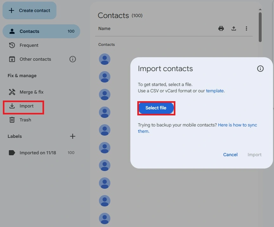This screenshot has width=274, height=227.
Task: Click the Import download icon in sidebar
Action: pyautogui.click(x=12, y=106)
